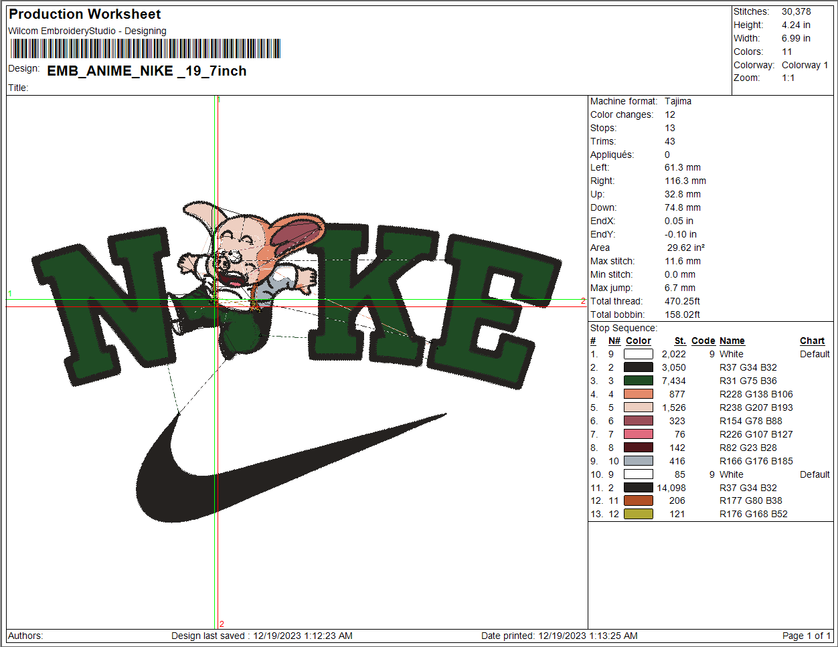Click the Zoom value 1:1
The image size is (838, 647).
pos(788,78)
